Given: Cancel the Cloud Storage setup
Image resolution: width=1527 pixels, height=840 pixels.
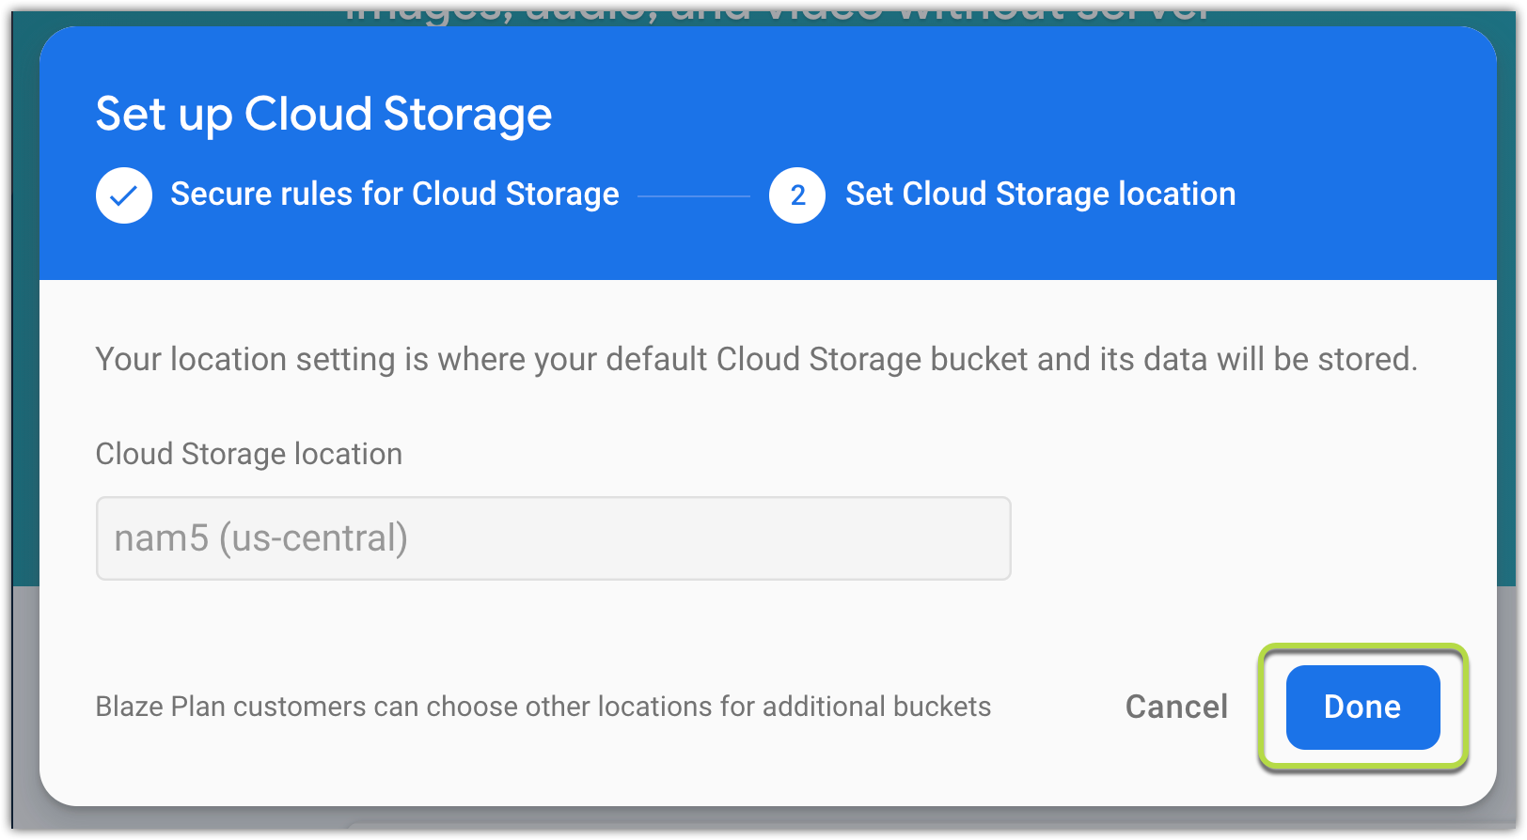Looking at the screenshot, I should click(1176, 707).
